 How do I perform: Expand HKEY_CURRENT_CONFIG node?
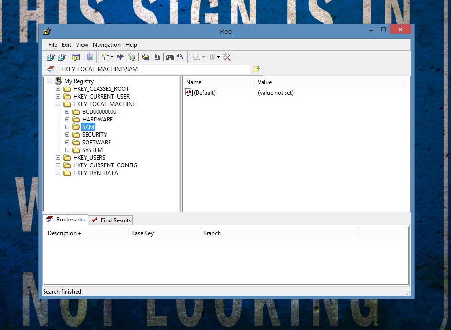pyautogui.click(x=58, y=165)
